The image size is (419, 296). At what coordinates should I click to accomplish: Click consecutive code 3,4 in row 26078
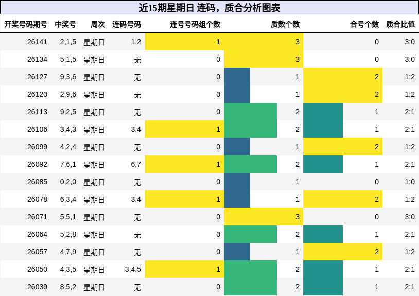136,199
